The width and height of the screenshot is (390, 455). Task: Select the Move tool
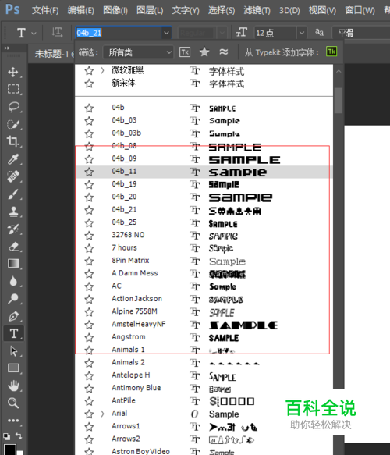point(13,72)
